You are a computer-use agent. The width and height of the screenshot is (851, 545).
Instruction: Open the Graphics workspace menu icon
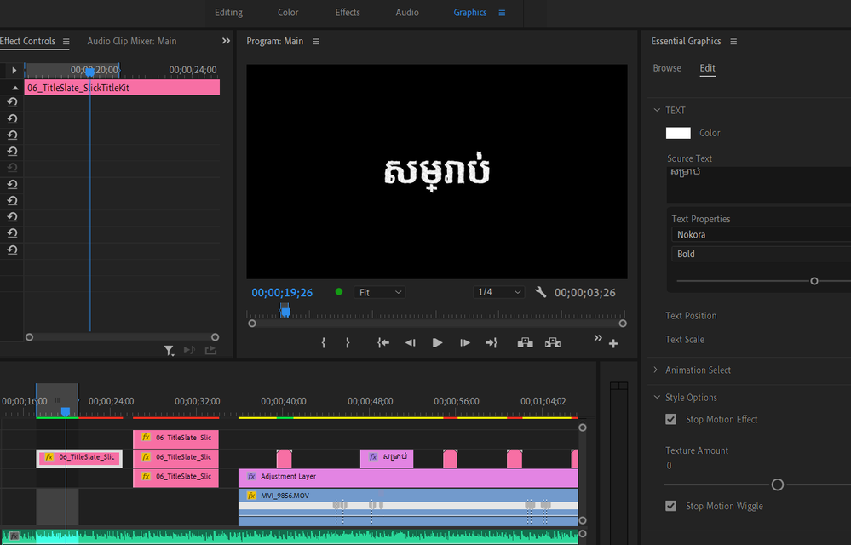(x=502, y=13)
